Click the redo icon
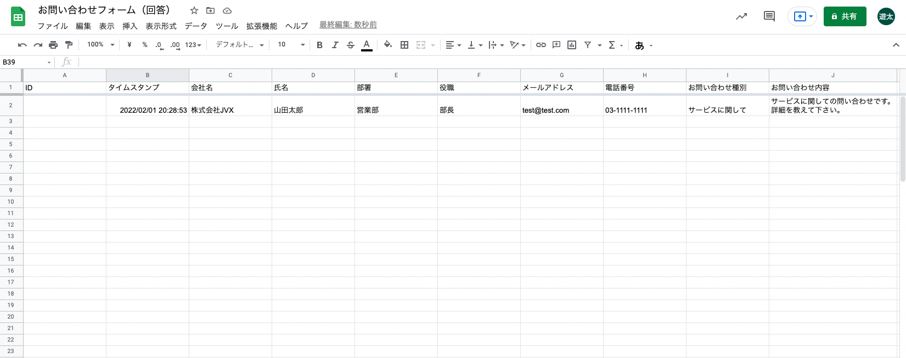Viewport: 906px width, 358px height. click(38, 45)
